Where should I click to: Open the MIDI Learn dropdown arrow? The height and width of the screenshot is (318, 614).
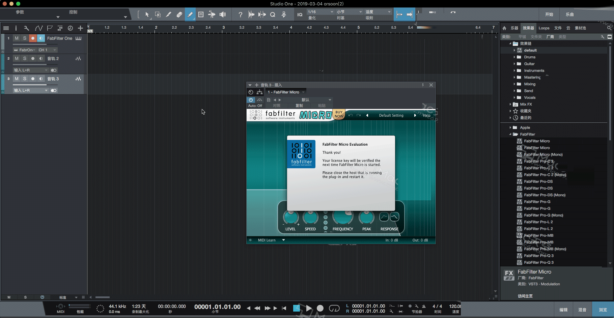(283, 240)
